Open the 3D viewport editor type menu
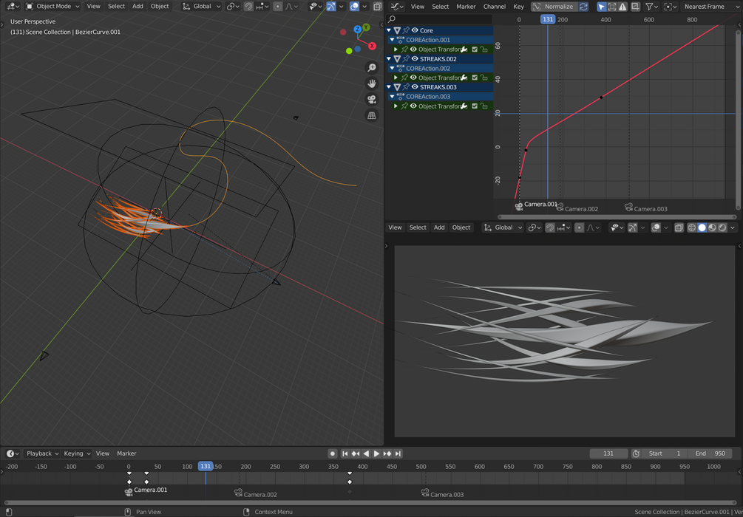743x517 pixels. tap(13, 6)
